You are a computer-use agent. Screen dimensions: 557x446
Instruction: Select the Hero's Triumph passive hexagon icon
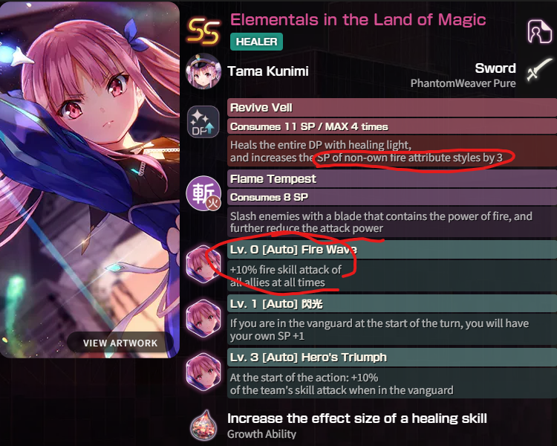(203, 372)
